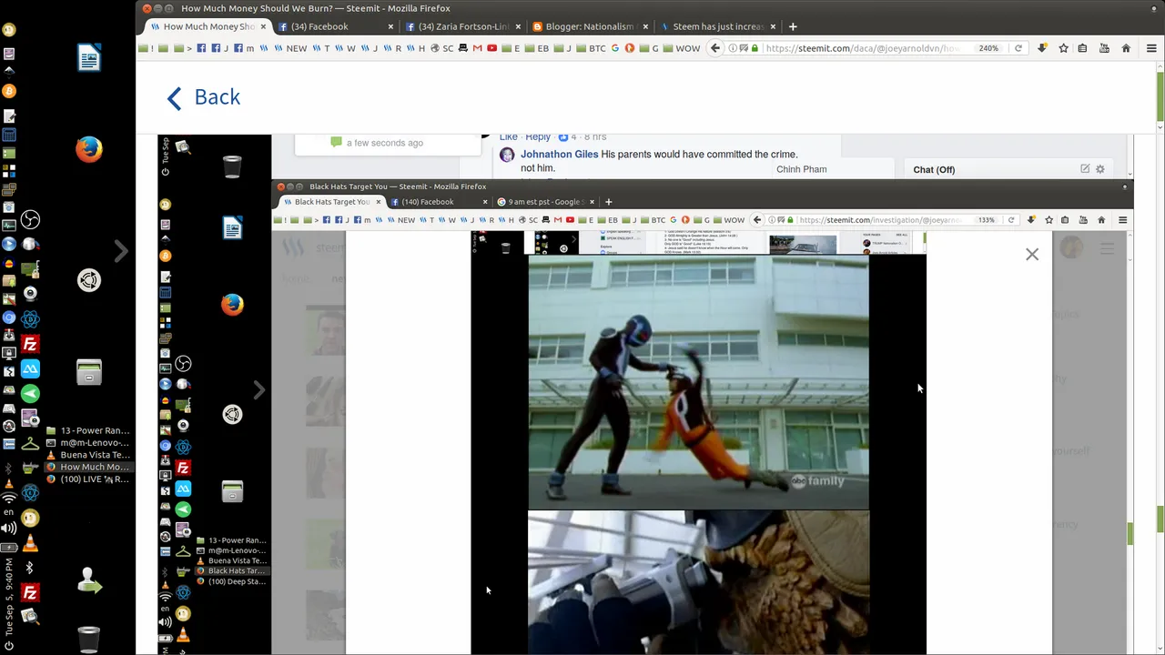Open the WiFi network indicator
This screenshot has height=655, width=1165.
coord(9,499)
